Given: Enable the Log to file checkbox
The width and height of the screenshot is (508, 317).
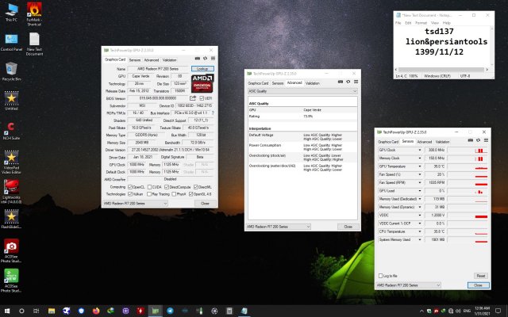Looking at the screenshot, I should (379, 275).
